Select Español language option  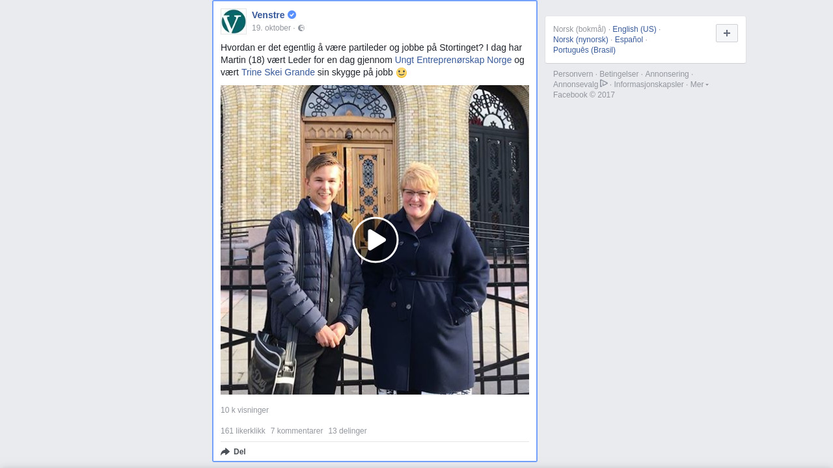(629, 40)
